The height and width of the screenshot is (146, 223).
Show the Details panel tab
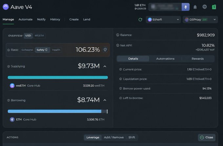(133, 59)
